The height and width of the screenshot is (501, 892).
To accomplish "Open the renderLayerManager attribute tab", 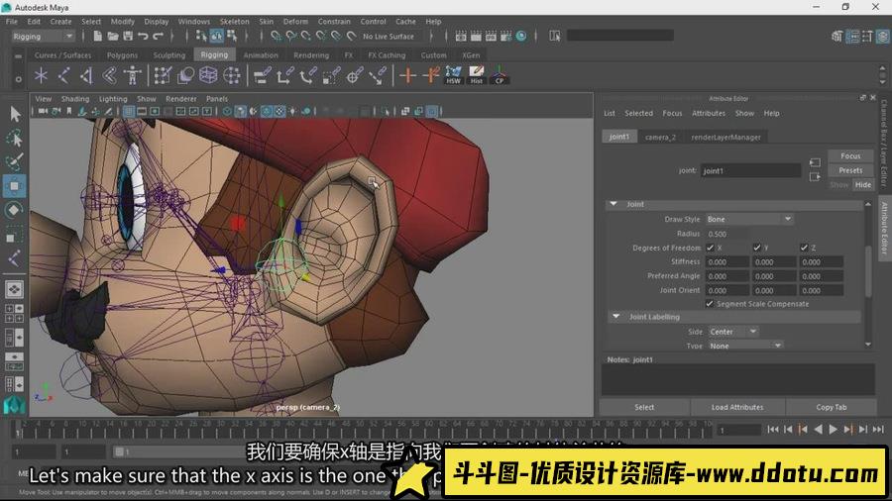I will (725, 137).
